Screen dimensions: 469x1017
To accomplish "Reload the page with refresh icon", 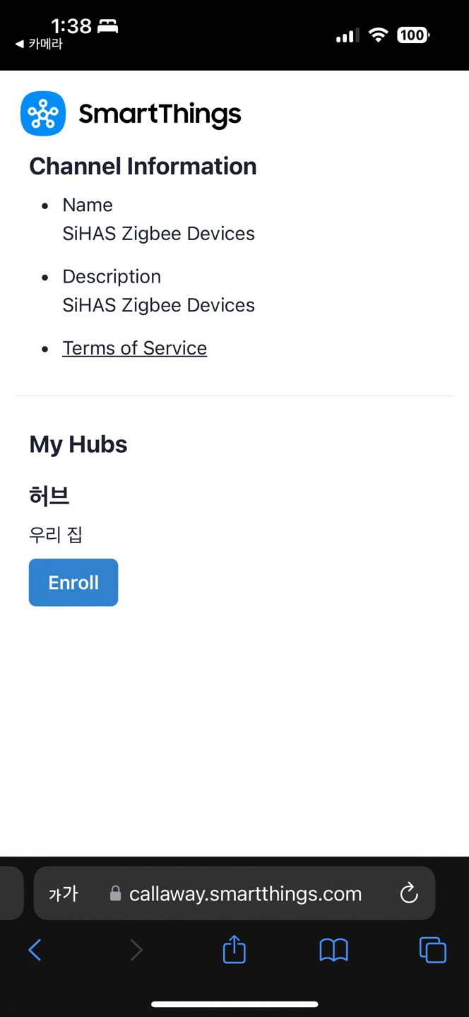I will [x=409, y=893].
